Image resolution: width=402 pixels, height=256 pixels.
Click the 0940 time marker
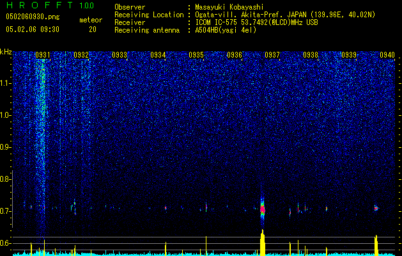(x=387, y=55)
